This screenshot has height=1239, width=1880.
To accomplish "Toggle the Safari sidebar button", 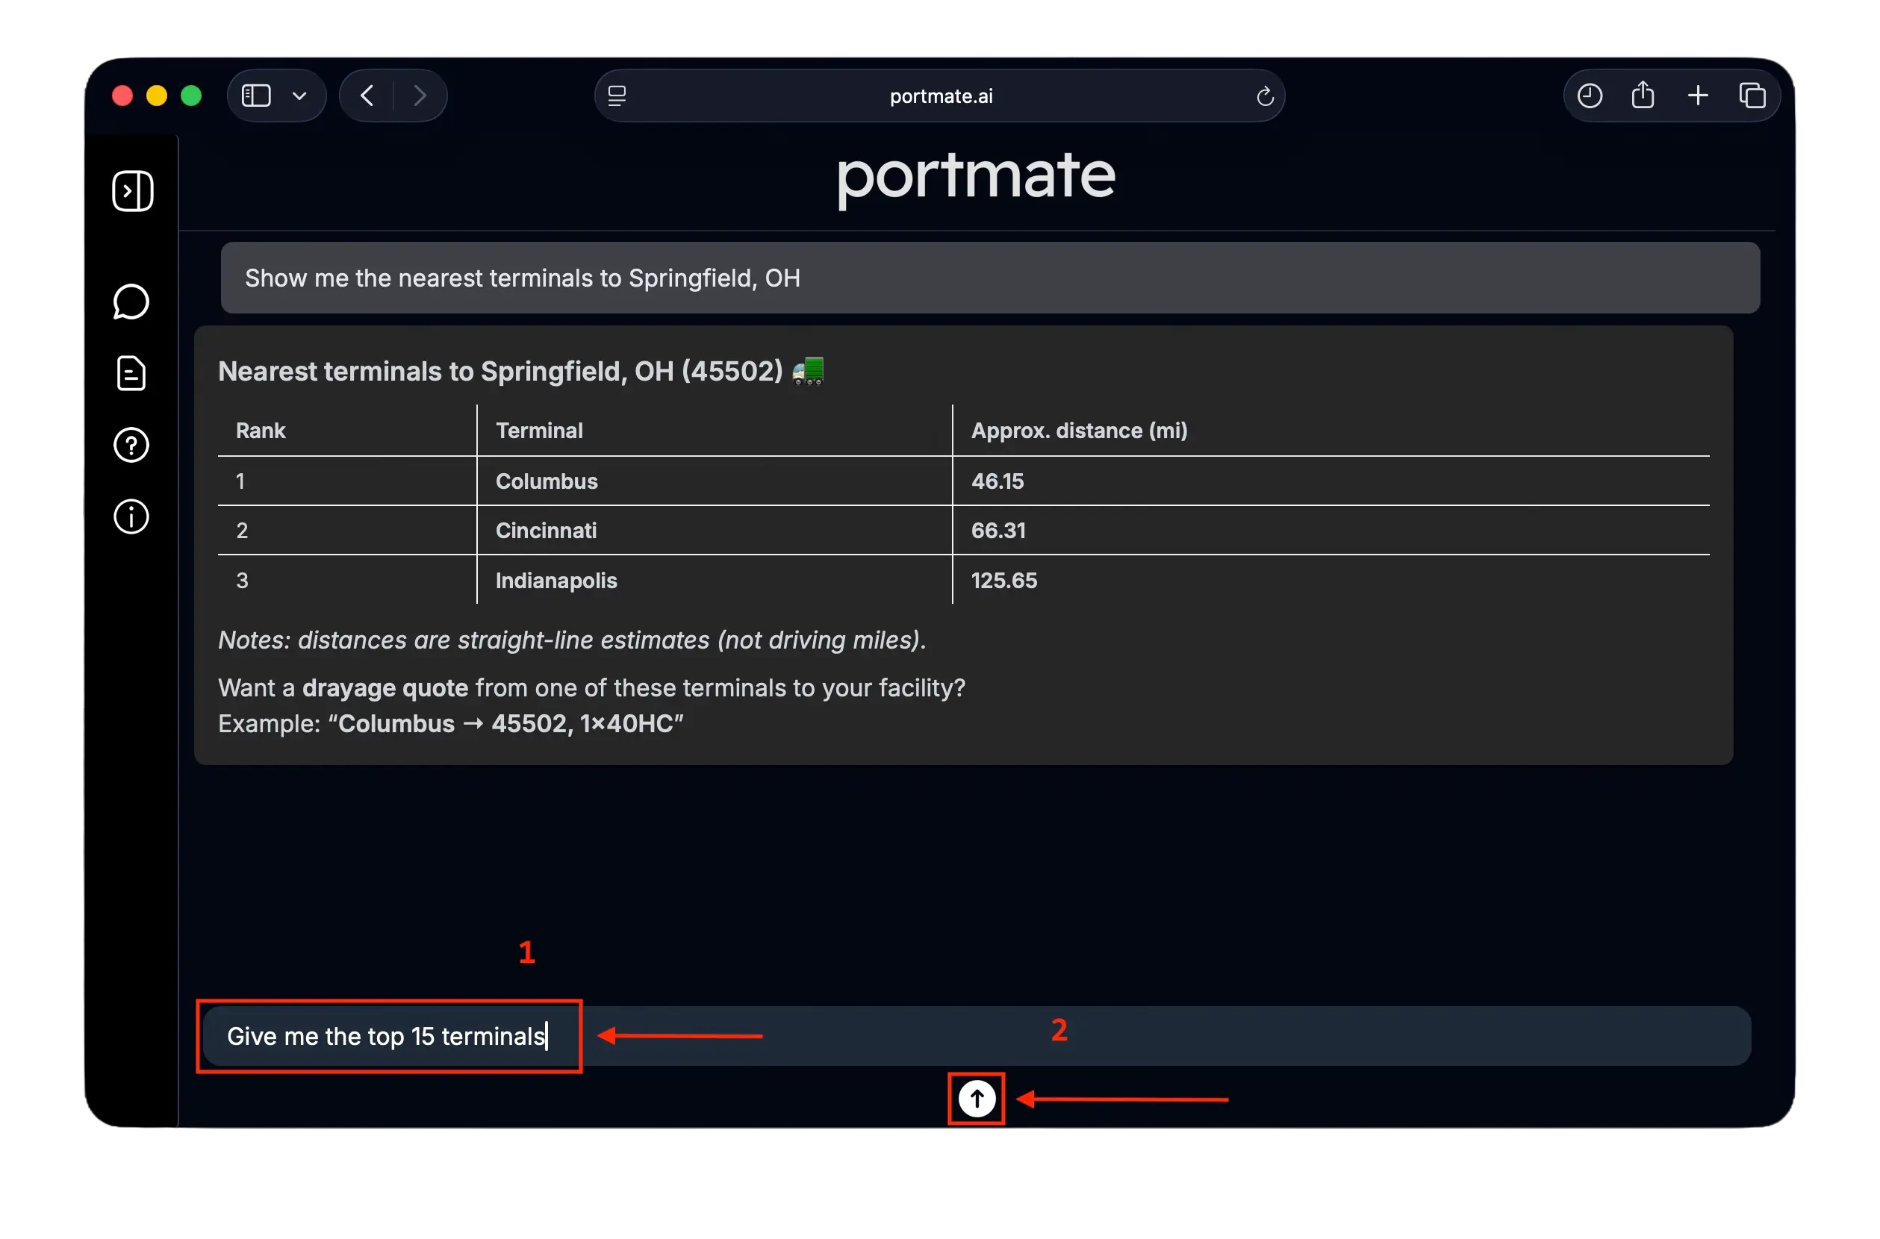I will click(x=256, y=96).
